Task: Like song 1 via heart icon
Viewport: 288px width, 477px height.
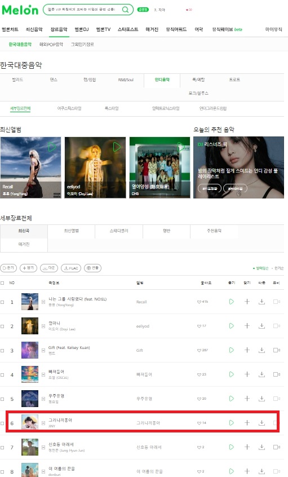Action: [x=199, y=302]
